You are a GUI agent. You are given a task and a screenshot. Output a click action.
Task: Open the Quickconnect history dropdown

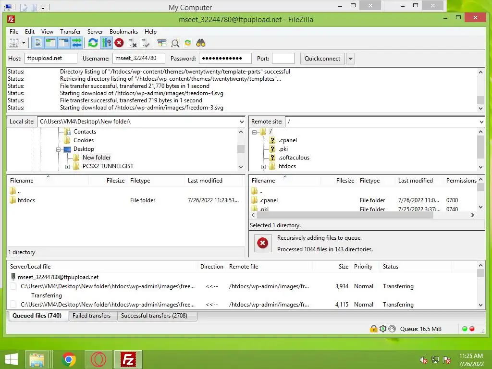[350, 59]
